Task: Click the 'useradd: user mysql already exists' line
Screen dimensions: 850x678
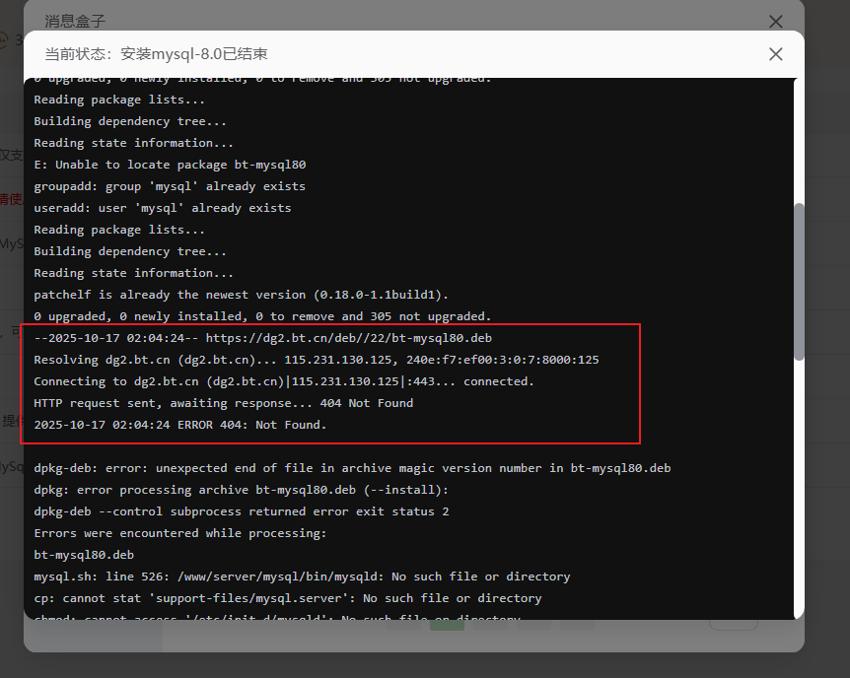Action: click(162, 208)
